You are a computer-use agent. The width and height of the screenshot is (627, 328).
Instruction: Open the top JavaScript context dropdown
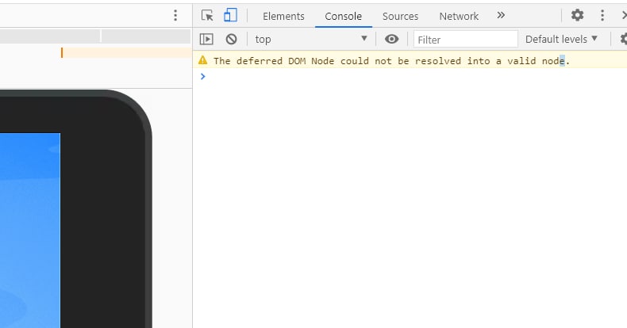pos(311,39)
